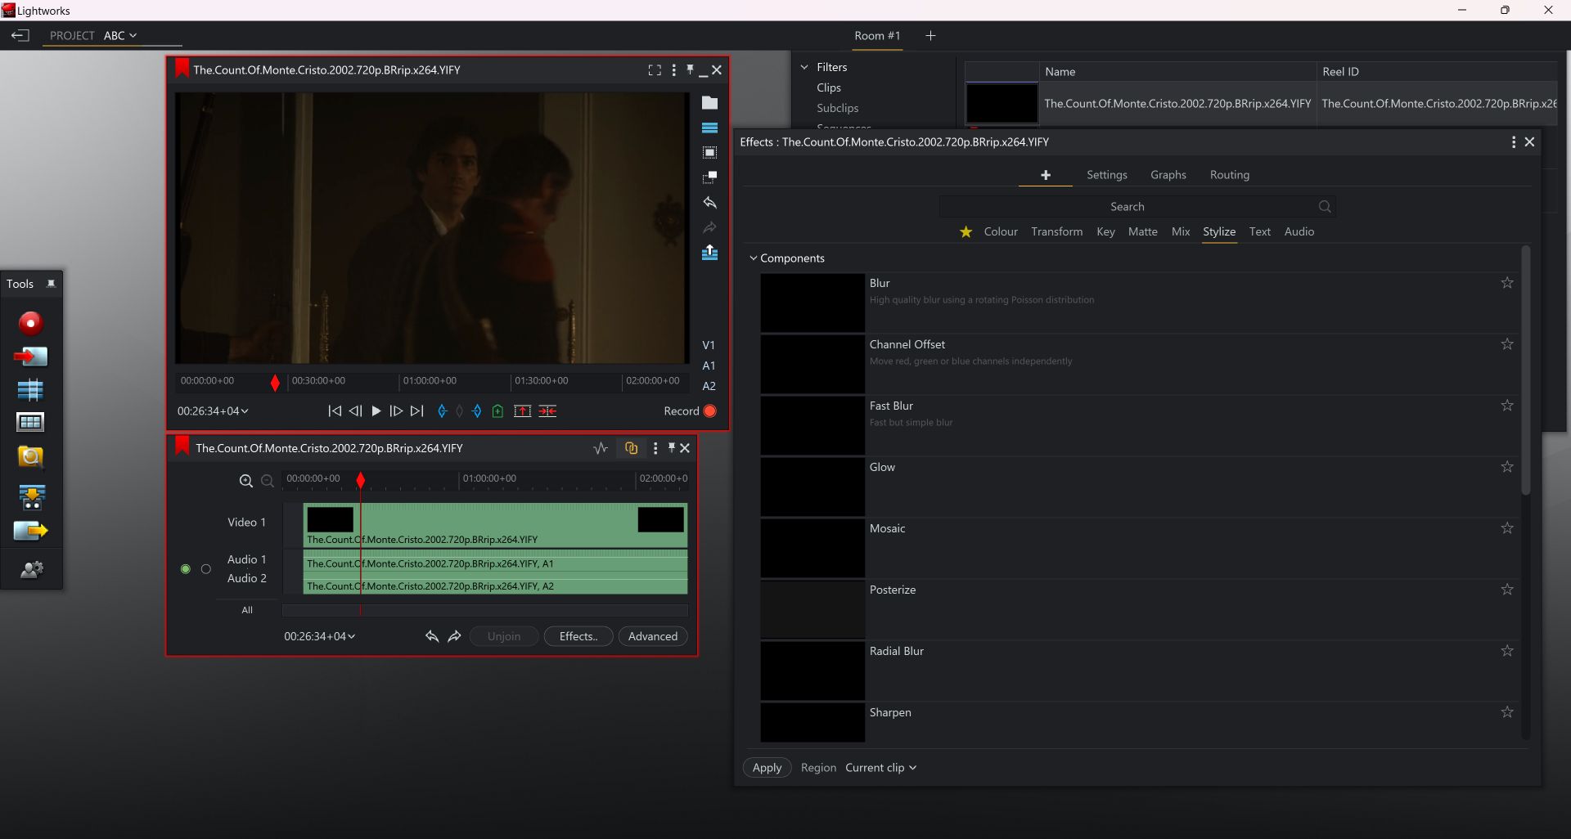The image size is (1571, 839).
Task: Click the timeline undo arrow
Action: tap(432, 636)
